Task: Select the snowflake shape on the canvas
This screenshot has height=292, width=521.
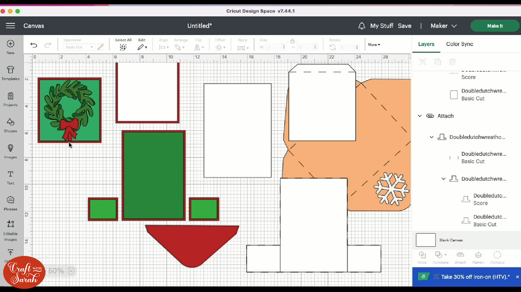Action: 391,189
